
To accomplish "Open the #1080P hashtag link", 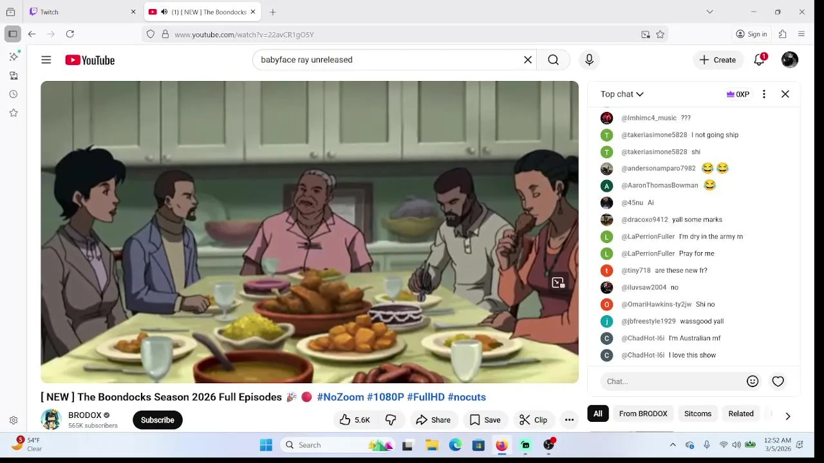I will [386, 397].
